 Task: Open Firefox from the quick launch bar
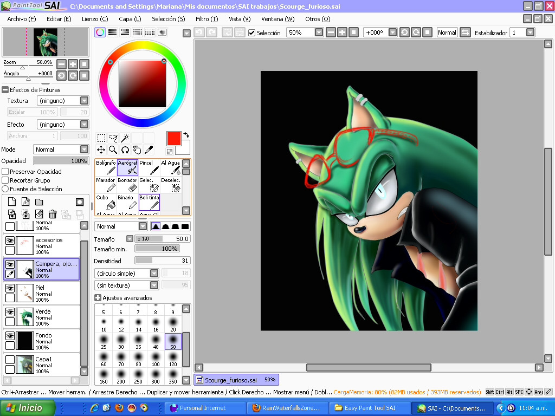[119, 408]
